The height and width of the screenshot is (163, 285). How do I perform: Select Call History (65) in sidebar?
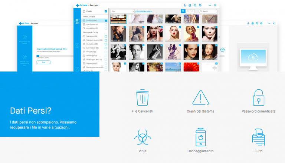(x=92, y=48)
